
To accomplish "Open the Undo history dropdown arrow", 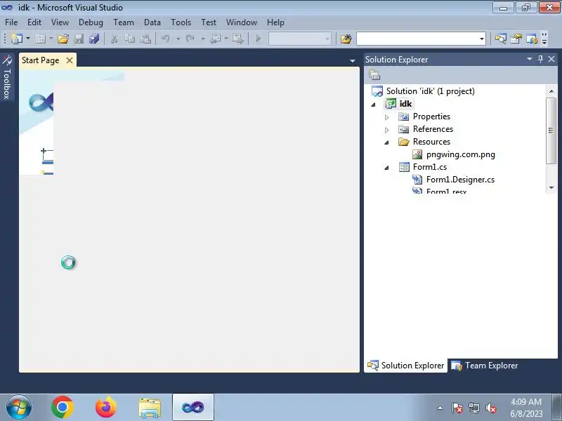I will pos(178,39).
